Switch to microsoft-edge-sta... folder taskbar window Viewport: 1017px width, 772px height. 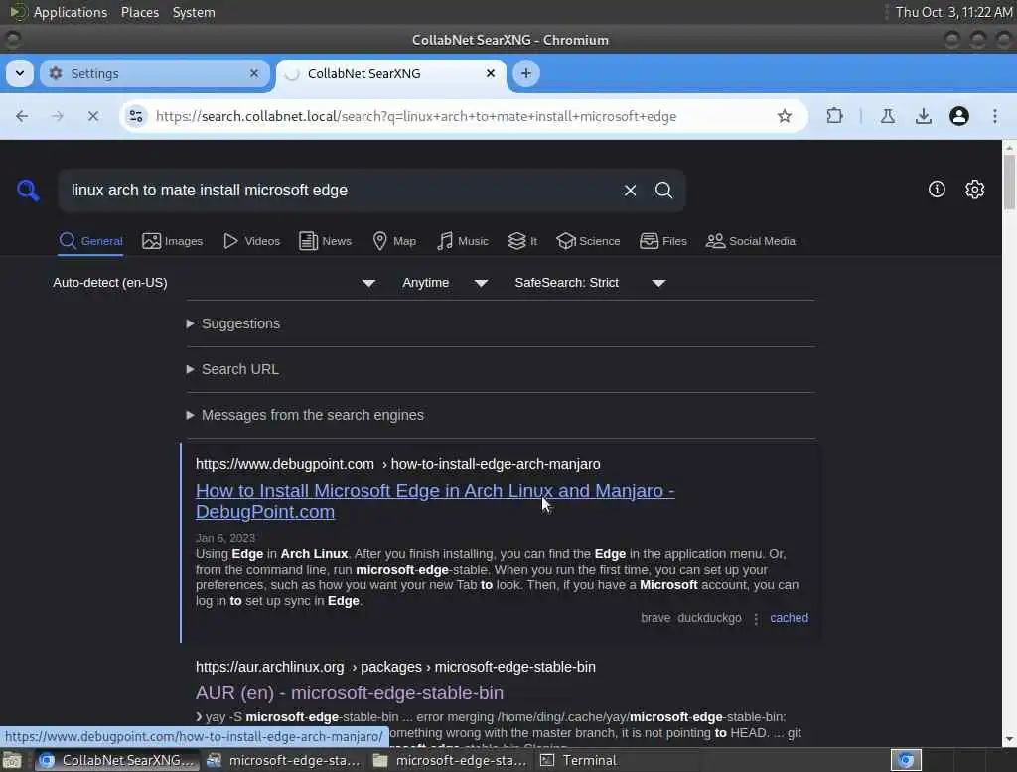450,760
